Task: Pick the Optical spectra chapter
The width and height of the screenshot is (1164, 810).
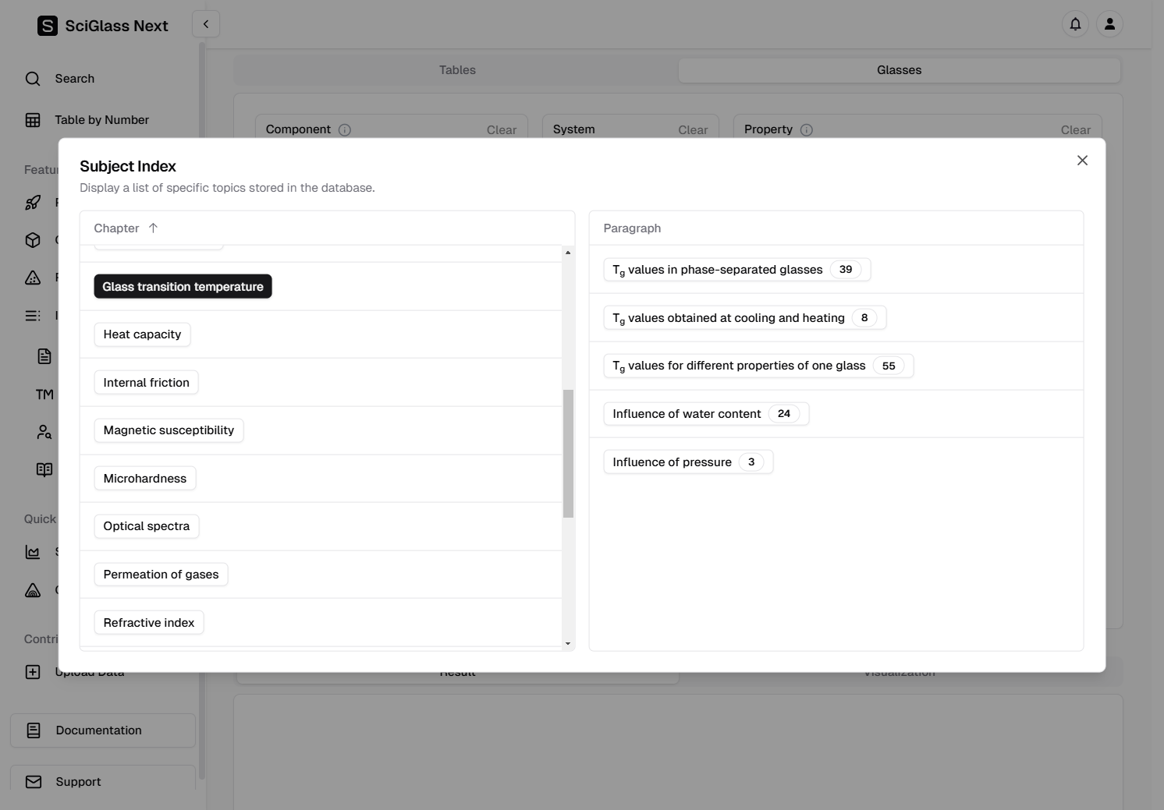Action: [x=146, y=526]
